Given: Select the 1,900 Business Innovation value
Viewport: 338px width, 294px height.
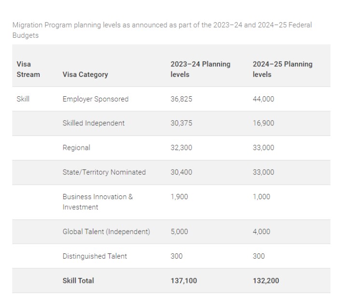Looking at the screenshot, I should click(179, 197).
